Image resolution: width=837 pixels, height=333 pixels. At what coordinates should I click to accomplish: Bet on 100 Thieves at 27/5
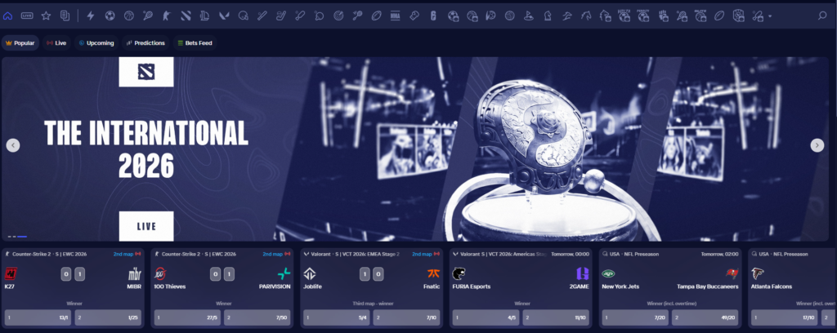(187, 317)
